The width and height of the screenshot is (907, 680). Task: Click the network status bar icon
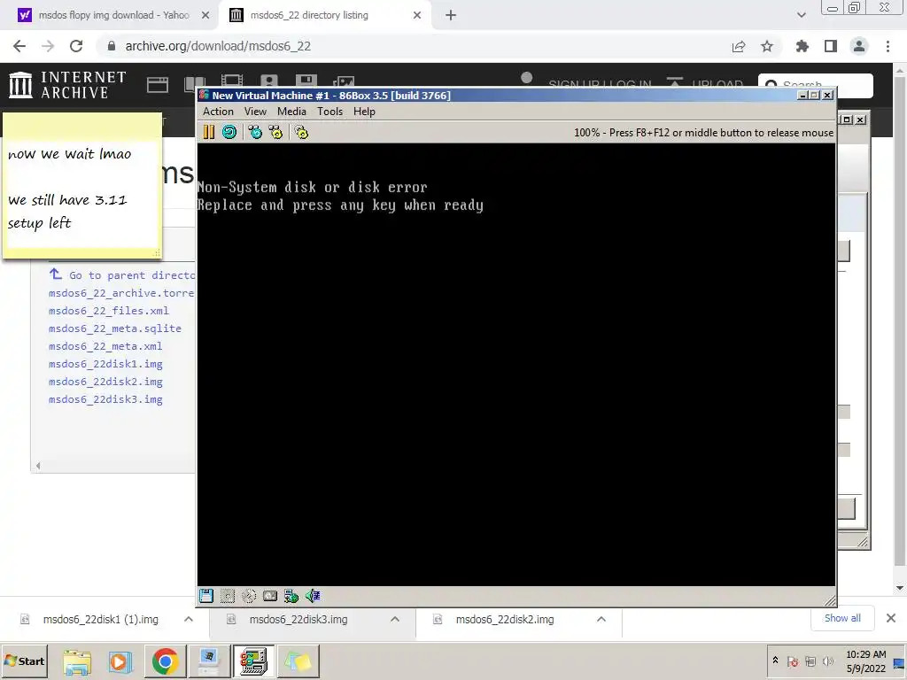(291, 596)
